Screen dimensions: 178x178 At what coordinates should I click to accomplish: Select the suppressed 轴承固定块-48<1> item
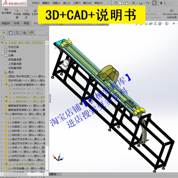point(24,89)
